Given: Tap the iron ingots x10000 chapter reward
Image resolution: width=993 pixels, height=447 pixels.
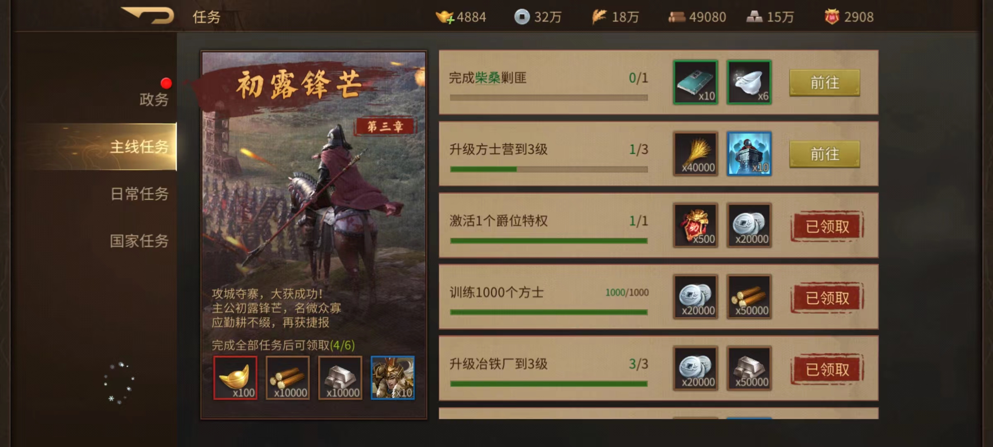Looking at the screenshot, I should coord(340,377).
